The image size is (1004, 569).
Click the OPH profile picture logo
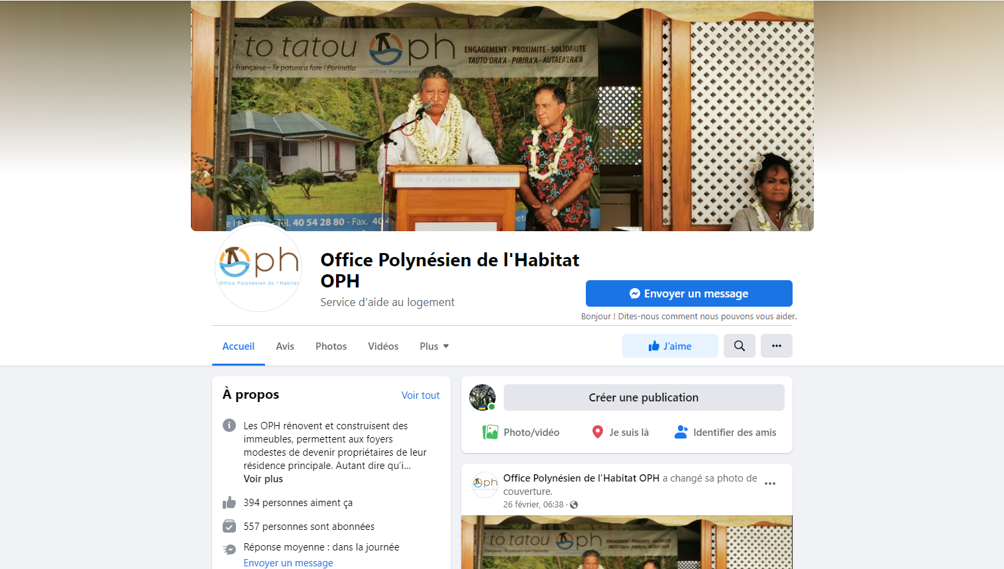pos(258,268)
